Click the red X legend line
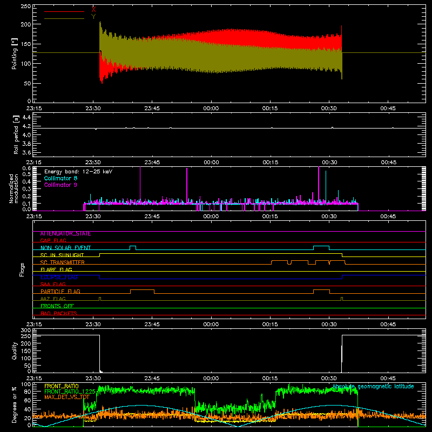432x432 pixels. click(64, 11)
